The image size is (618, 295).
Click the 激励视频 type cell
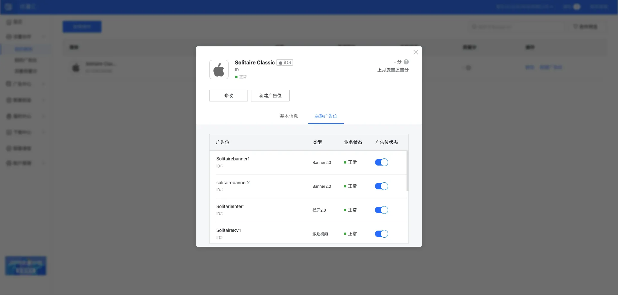pyautogui.click(x=320, y=234)
